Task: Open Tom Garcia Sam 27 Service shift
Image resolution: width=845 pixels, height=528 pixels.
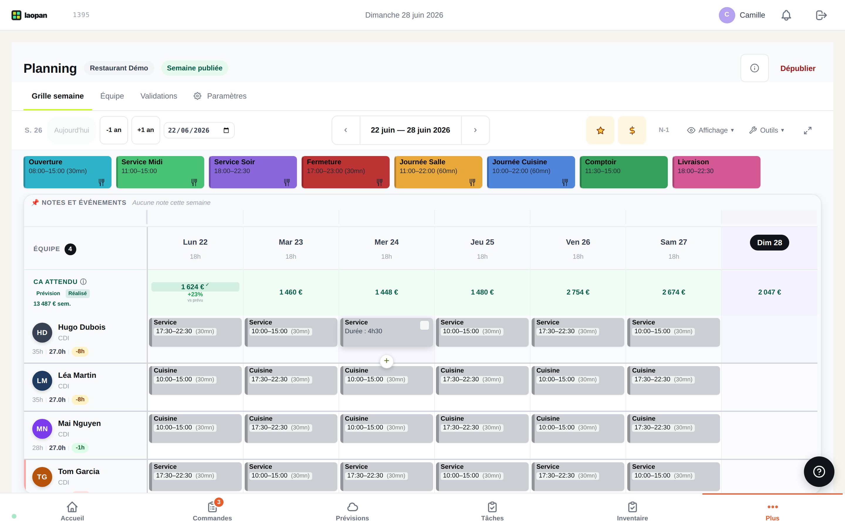Action: tap(674, 477)
